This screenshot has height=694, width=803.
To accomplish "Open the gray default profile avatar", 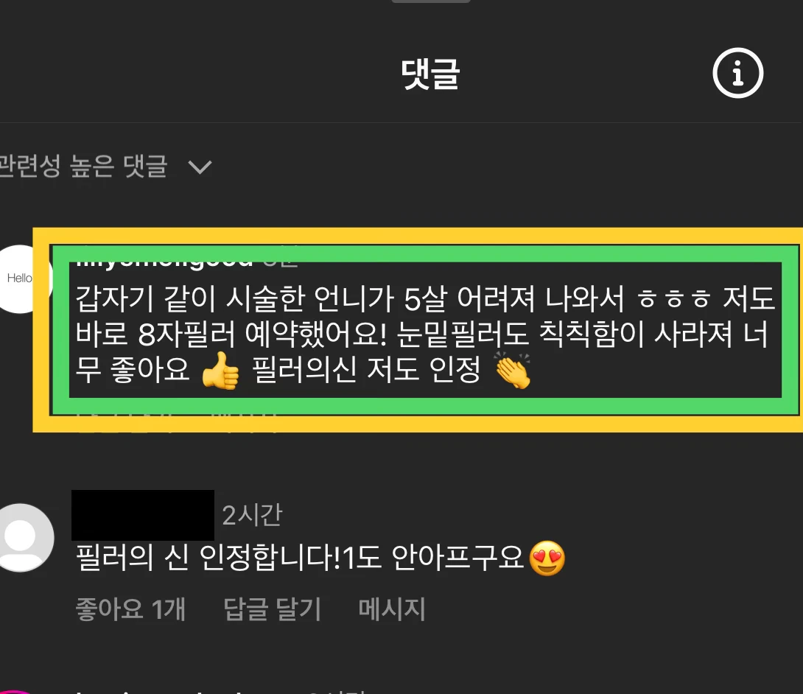I will pyautogui.click(x=21, y=537).
